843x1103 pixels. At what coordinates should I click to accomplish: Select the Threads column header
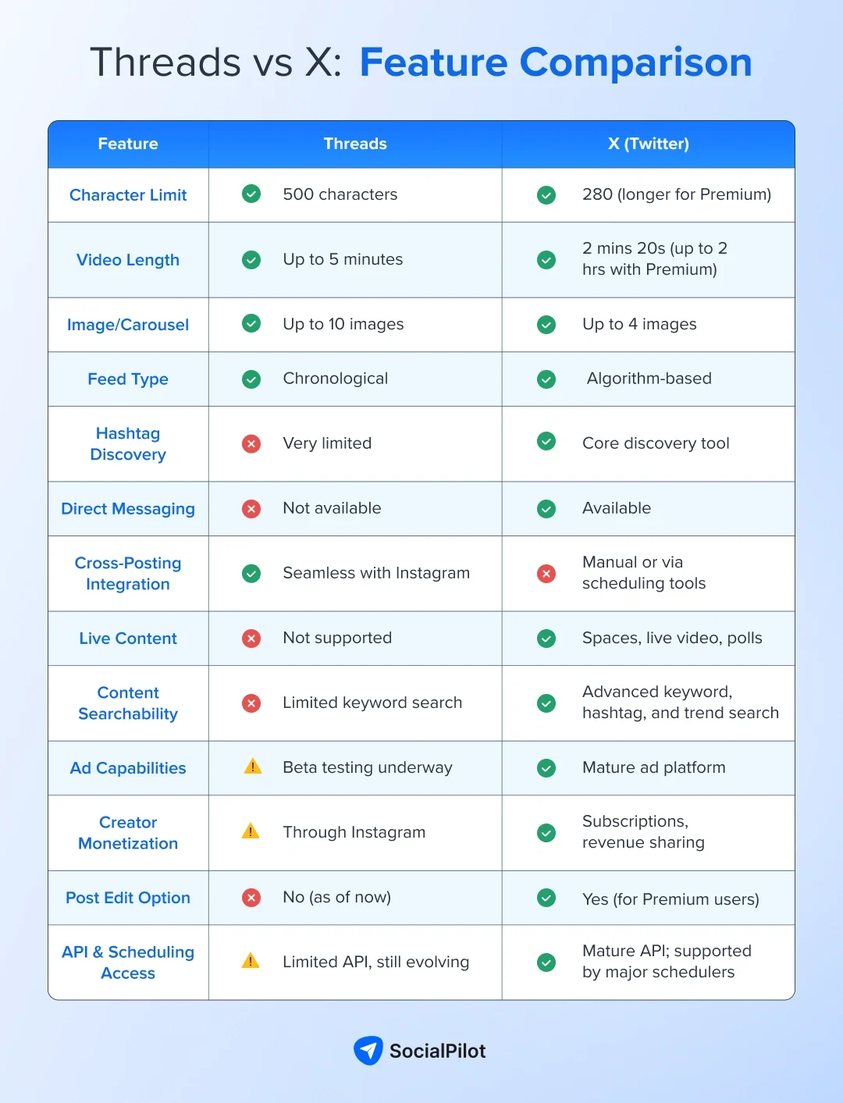click(355, 144)
